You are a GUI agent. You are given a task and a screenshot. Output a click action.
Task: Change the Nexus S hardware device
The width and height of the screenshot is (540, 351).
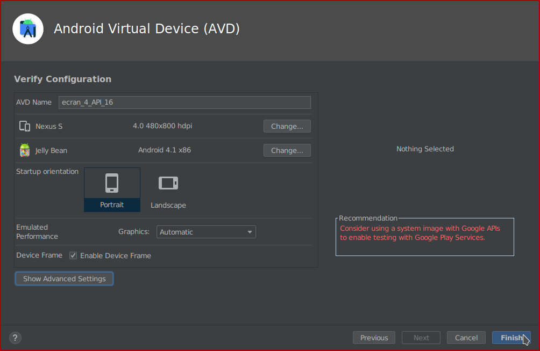point(287,126)
